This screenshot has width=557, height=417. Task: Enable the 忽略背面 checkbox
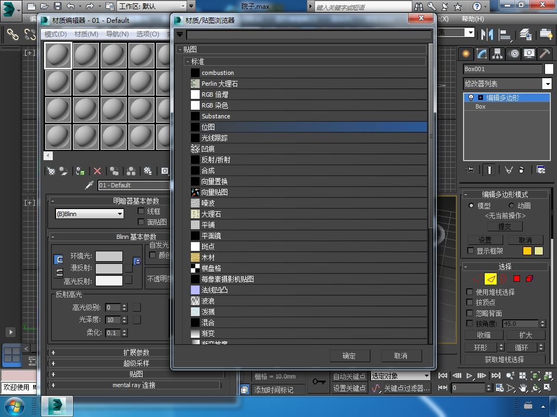pos(469,313)
